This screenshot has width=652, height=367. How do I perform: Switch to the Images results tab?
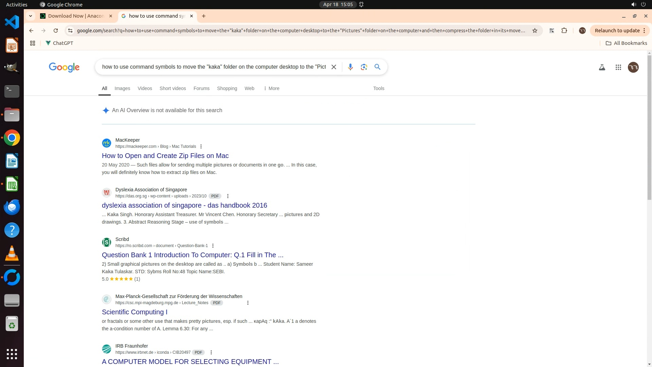122,88
